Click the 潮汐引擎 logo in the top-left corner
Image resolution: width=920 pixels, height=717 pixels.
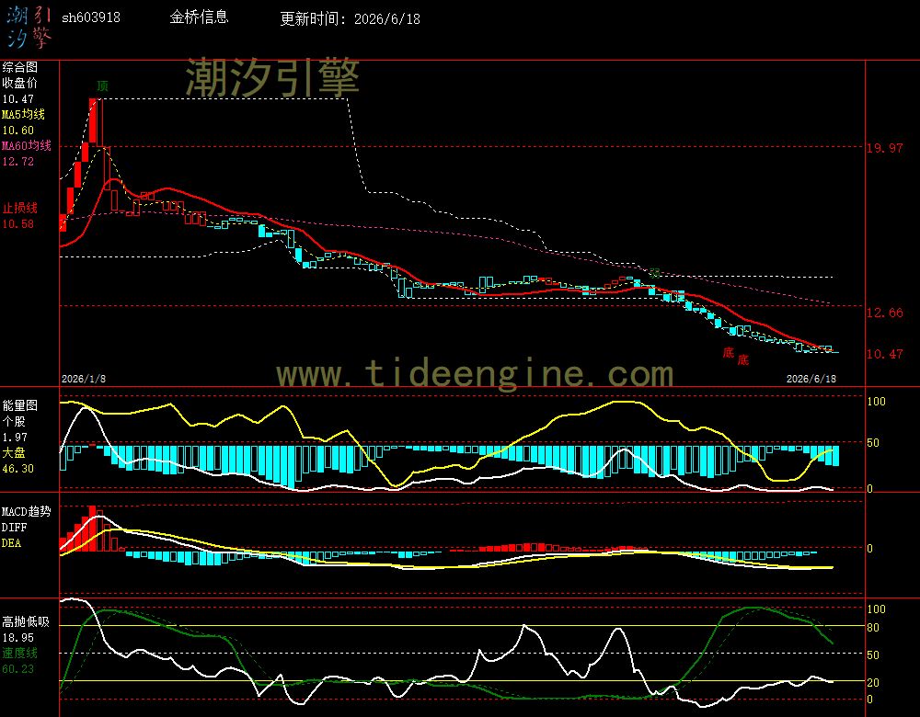tap(29, 28)
